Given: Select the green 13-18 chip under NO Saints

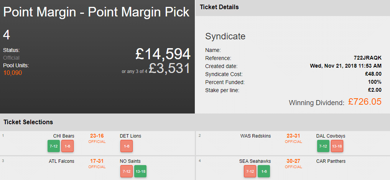Looking at the screenshot, I should 140,171.
